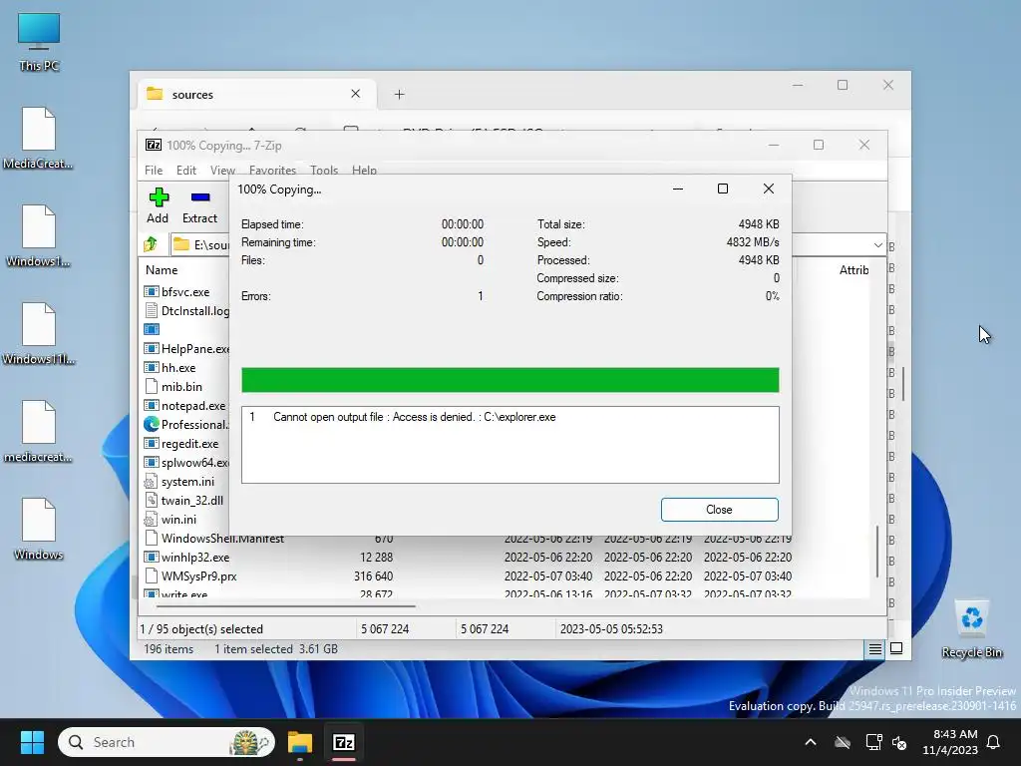The width and height of the screenshot is (1021, 766).
Task: Select the MediaCreat... desktop file icon
Action: pos(39,138)
